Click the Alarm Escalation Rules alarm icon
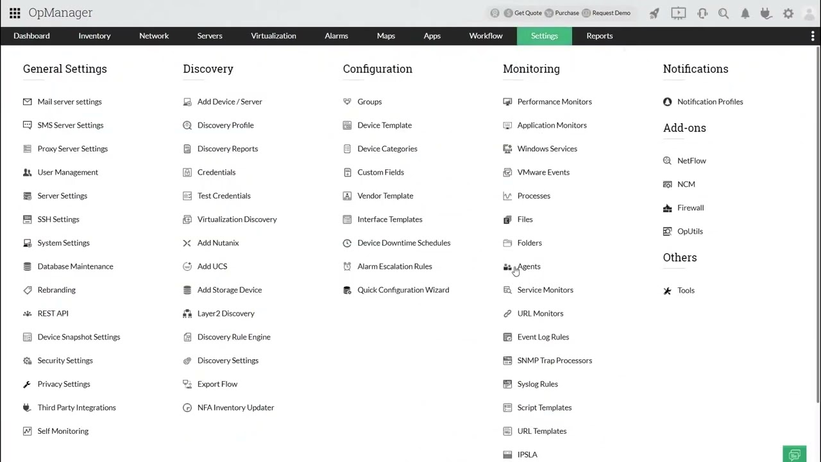821x462 pixels. click(347, 266)
